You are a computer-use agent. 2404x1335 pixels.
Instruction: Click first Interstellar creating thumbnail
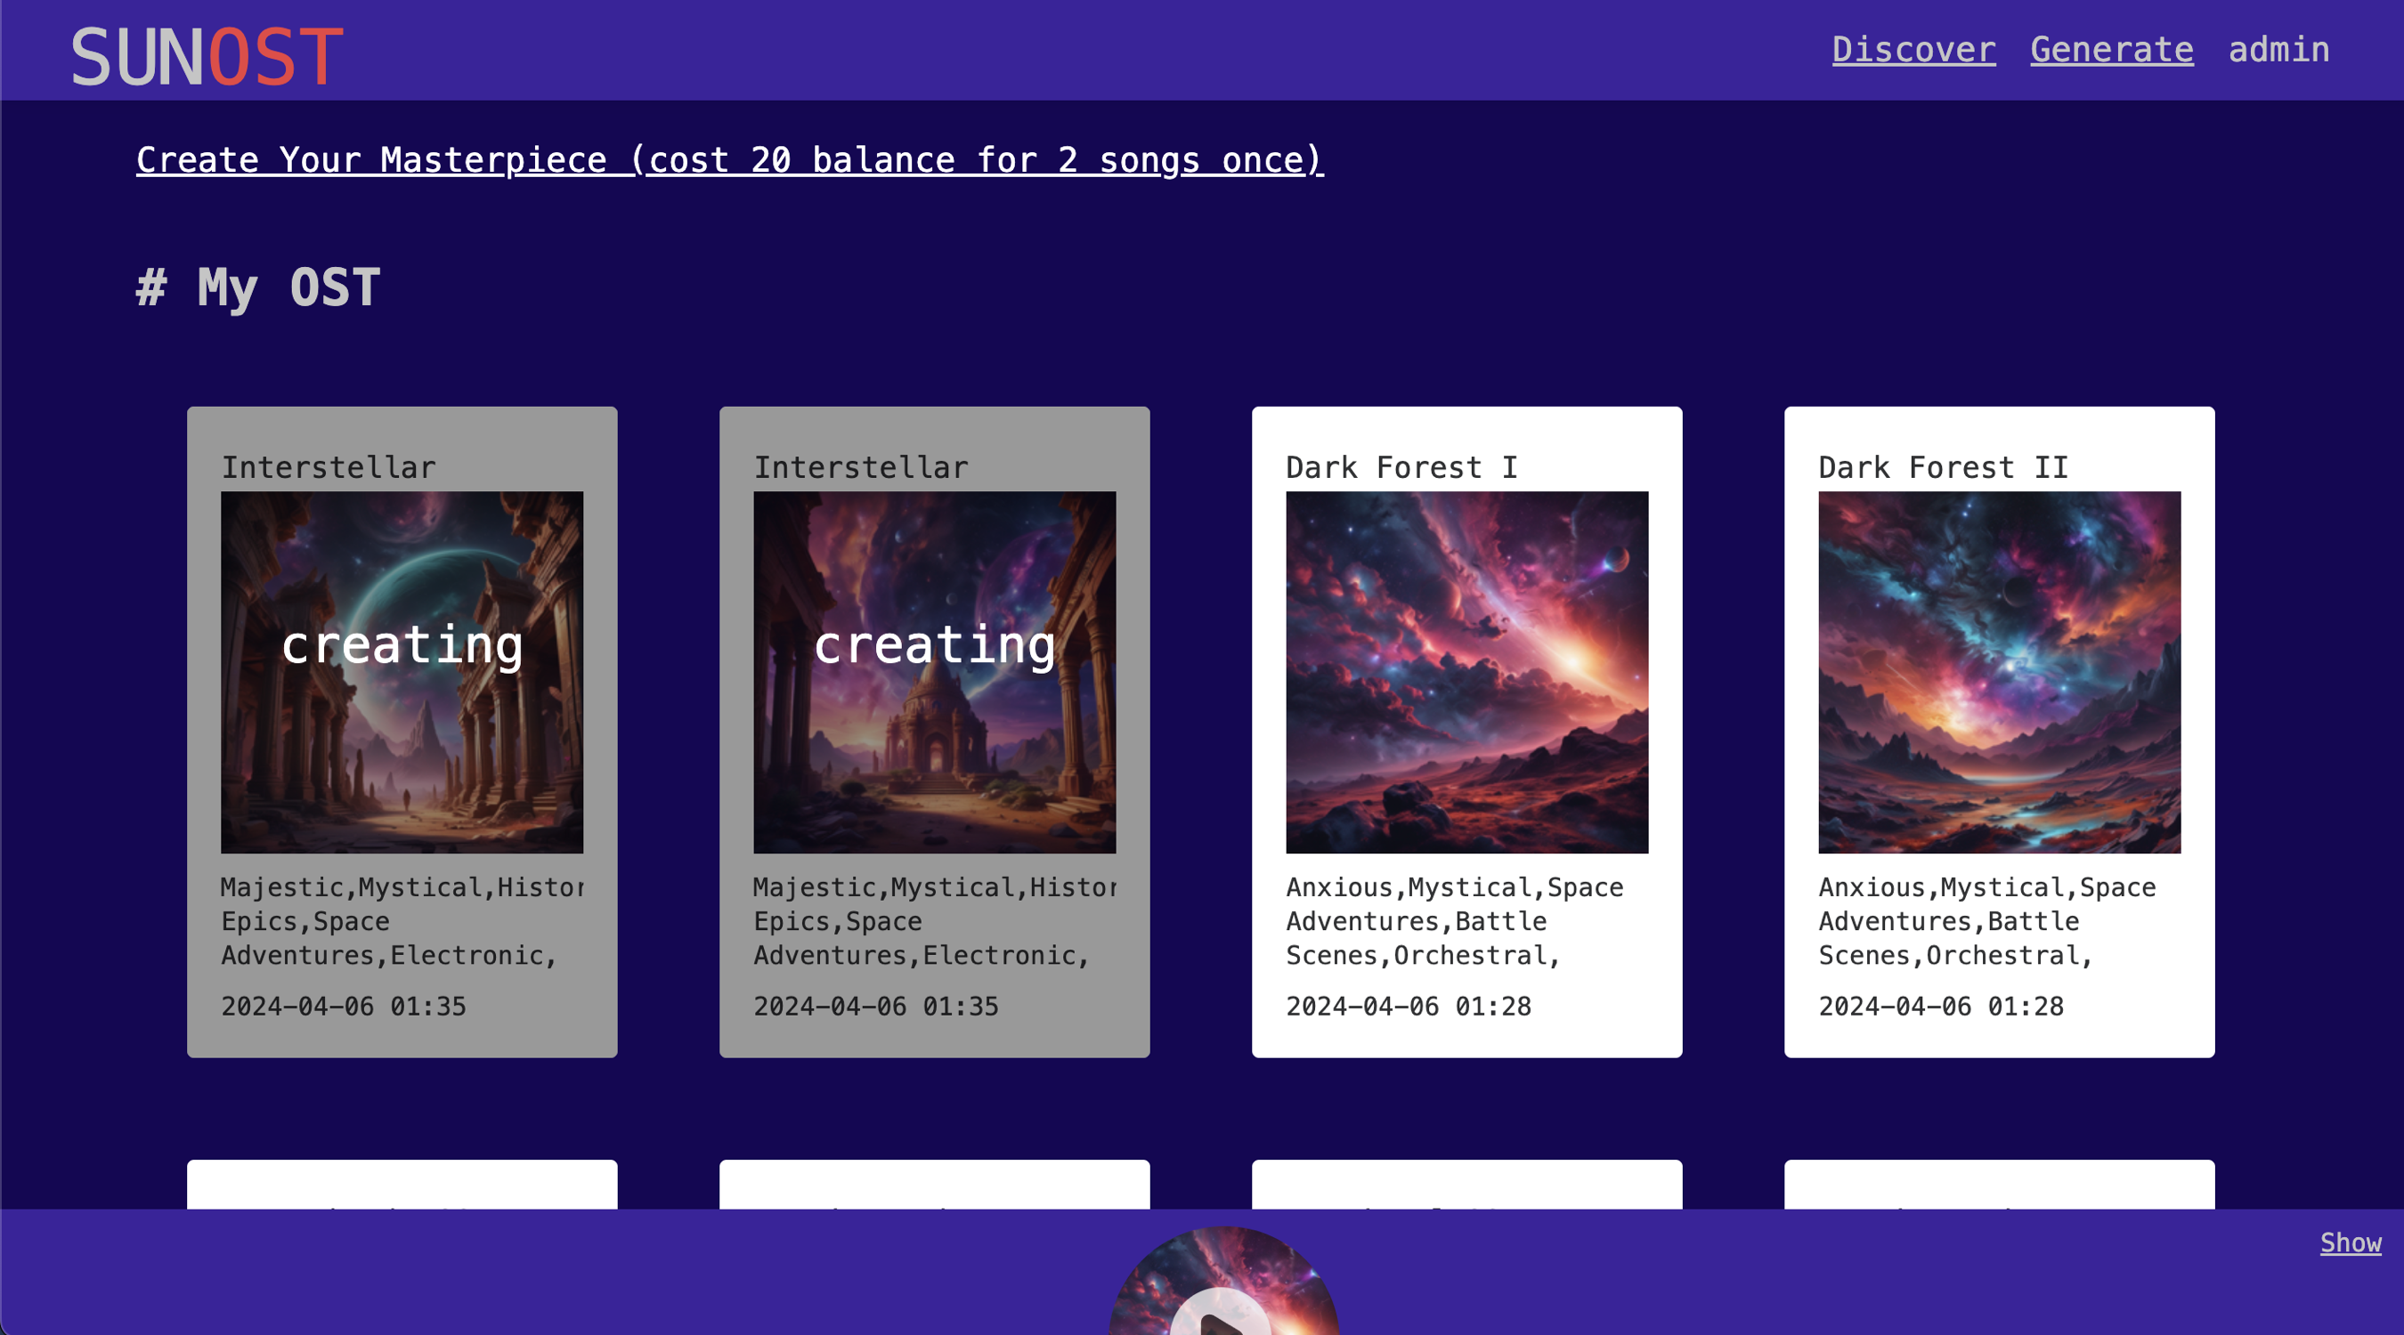point(402,672)
